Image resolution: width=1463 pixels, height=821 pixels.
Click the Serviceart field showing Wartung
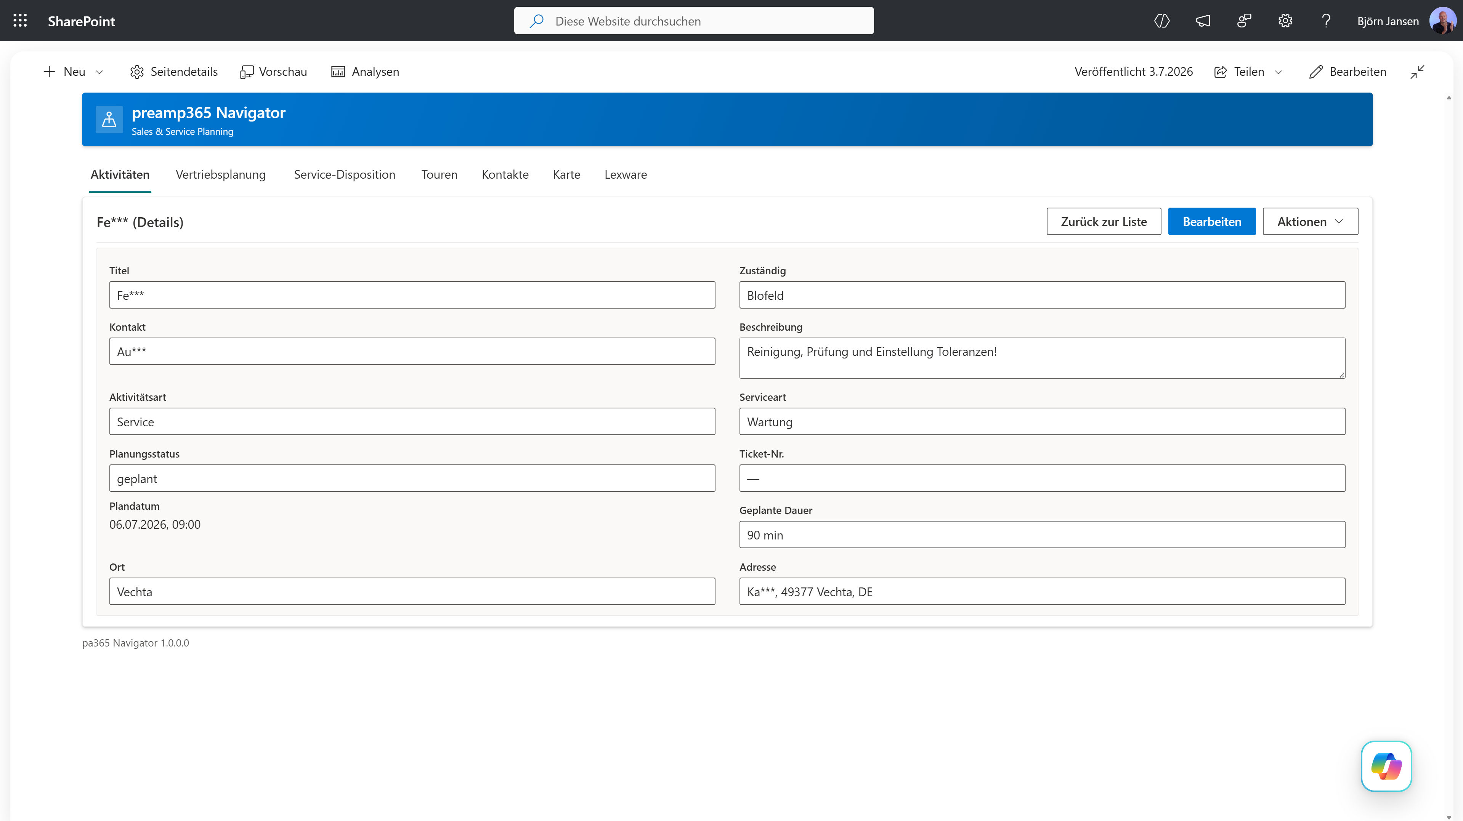1041,421
